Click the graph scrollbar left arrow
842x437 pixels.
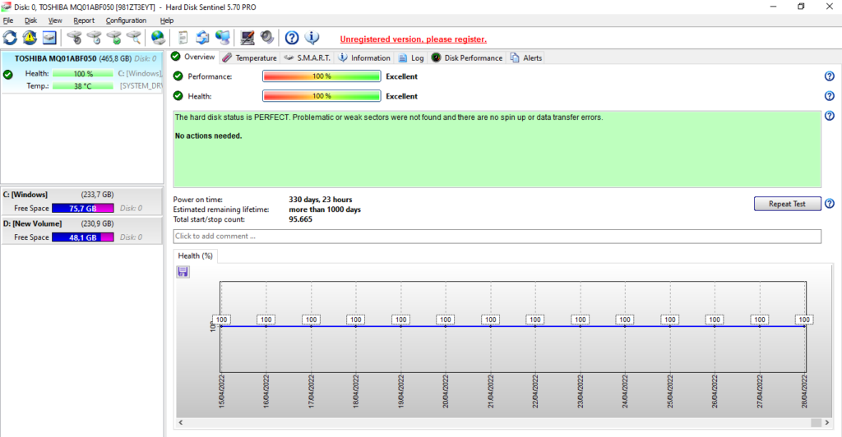181,422
